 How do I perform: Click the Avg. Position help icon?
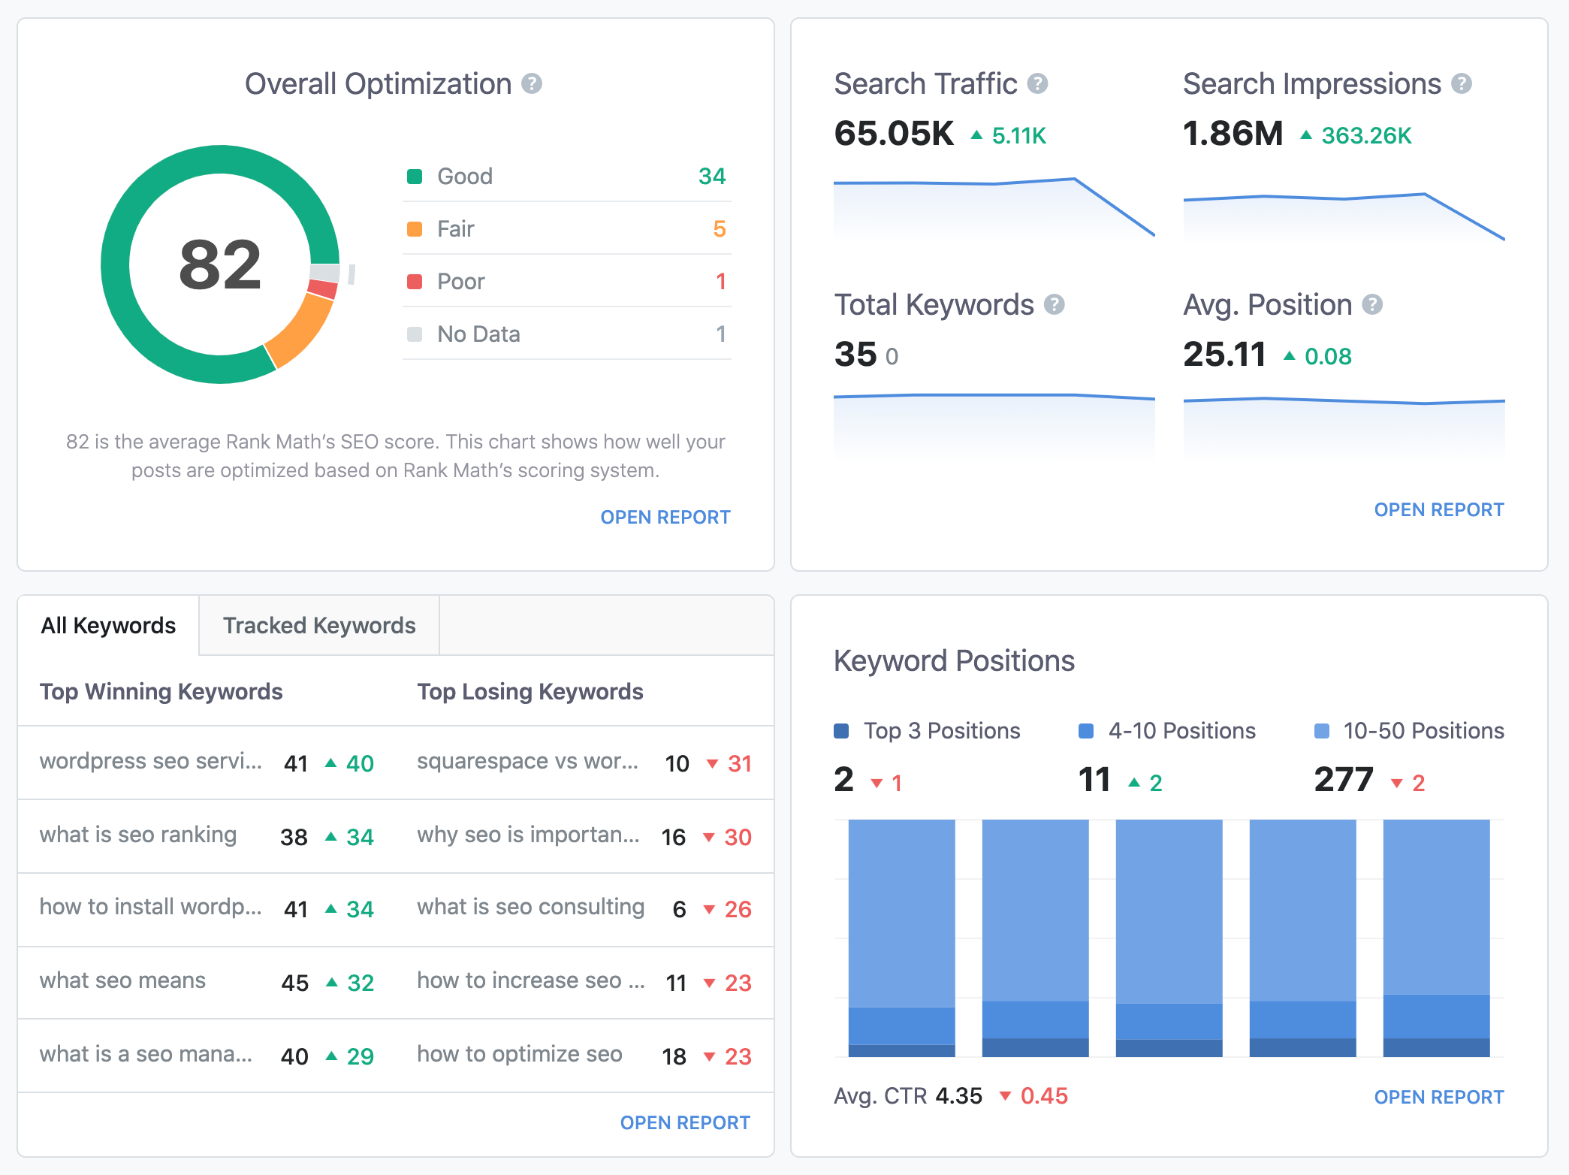click(1372, 304)
